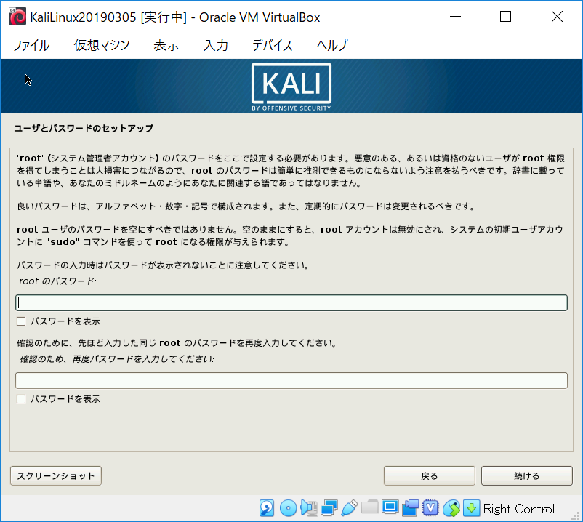Click the 'root のパスワード:' label
This screenshot has height=522, width=583.
[57, 281]
